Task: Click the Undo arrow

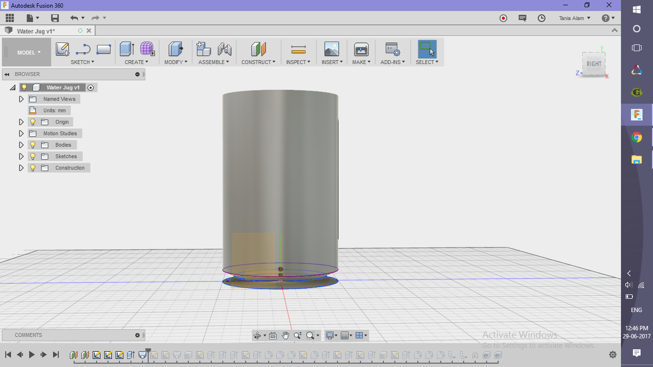Action: pos(74,18)
